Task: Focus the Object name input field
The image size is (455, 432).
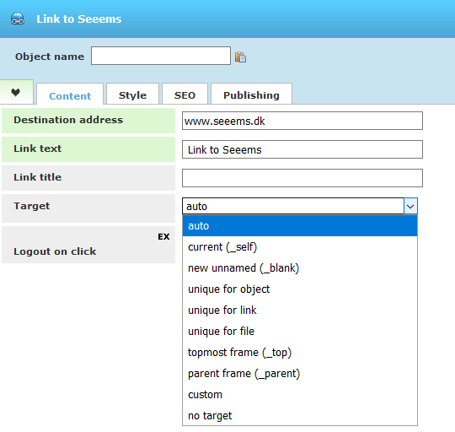Action: pyautogui.click(x=161, y=56)
